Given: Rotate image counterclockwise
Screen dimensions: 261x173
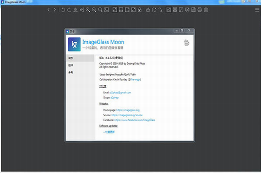Looking at the screenshot, I should tap(63, 10).
